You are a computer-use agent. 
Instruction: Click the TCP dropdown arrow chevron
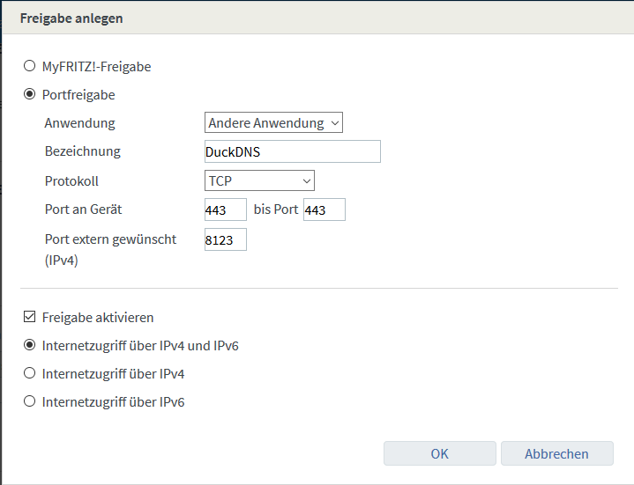(x=307, y=181)
